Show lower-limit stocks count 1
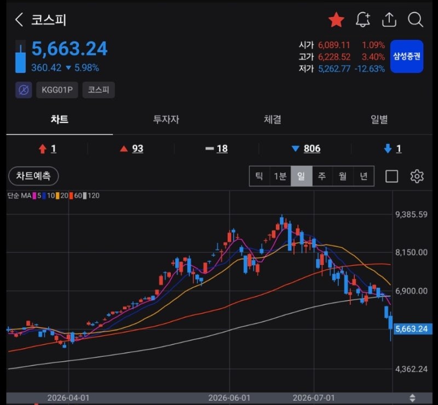 [x=393, y=149]
